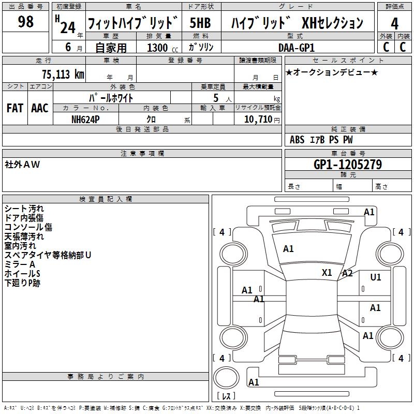This screenshot has height=414, width=414.
Task: Select the interior color クロ
Action: click(x=151, y=120)
